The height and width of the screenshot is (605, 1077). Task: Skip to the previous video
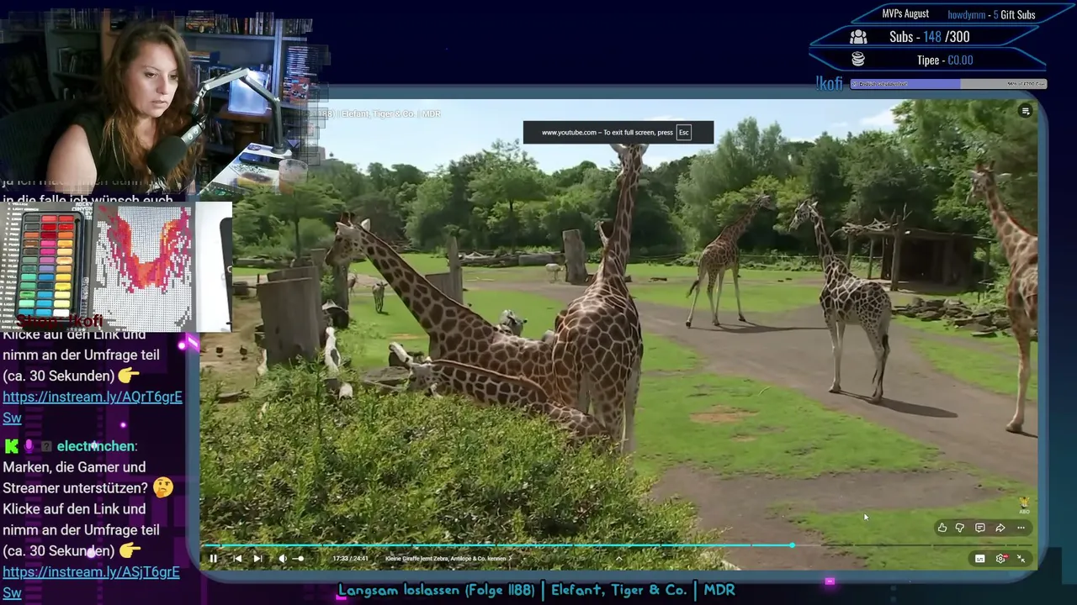pyautogui.click(x=237, y=558)
